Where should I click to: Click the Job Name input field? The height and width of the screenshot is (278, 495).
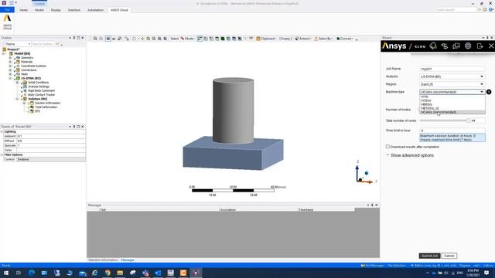452,69
